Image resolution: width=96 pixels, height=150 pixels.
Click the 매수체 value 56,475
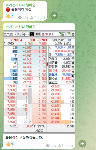point(66,71)
